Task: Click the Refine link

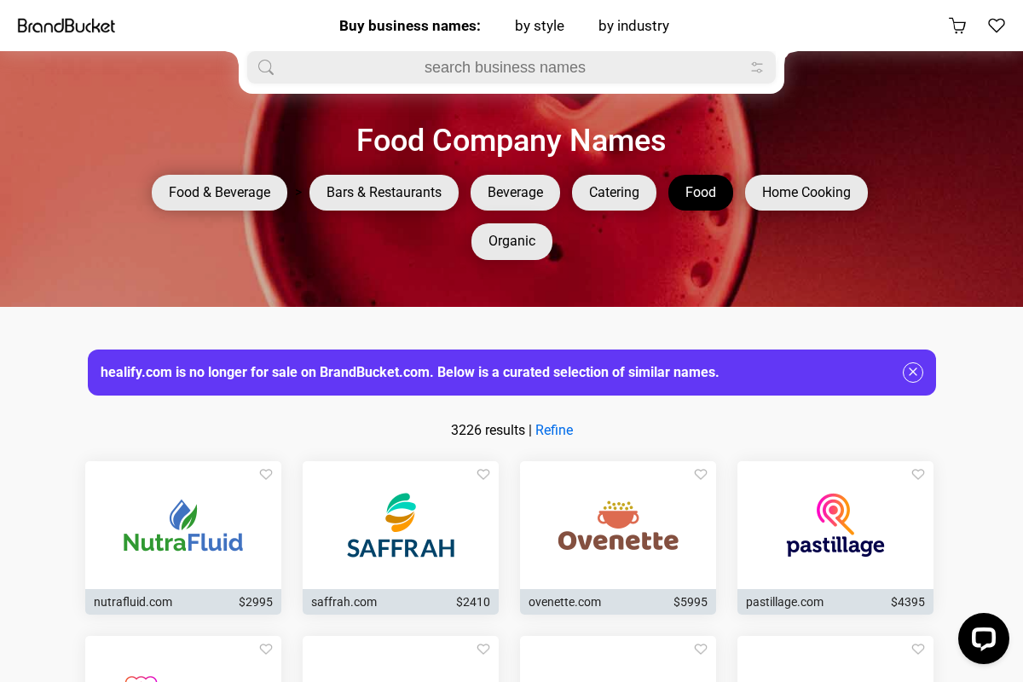Action: pyautogui.click(x=554, y=431)
